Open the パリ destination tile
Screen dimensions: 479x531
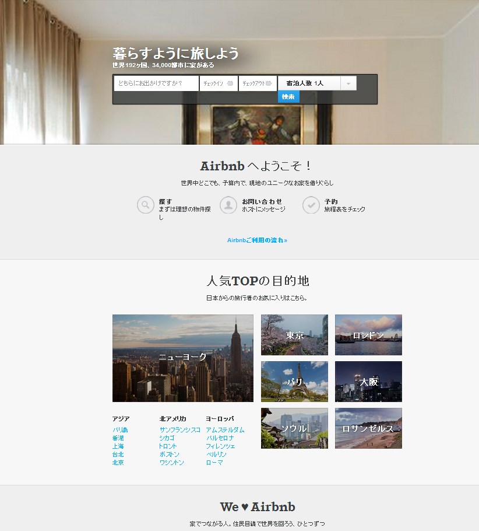click(x=294, y=382)
